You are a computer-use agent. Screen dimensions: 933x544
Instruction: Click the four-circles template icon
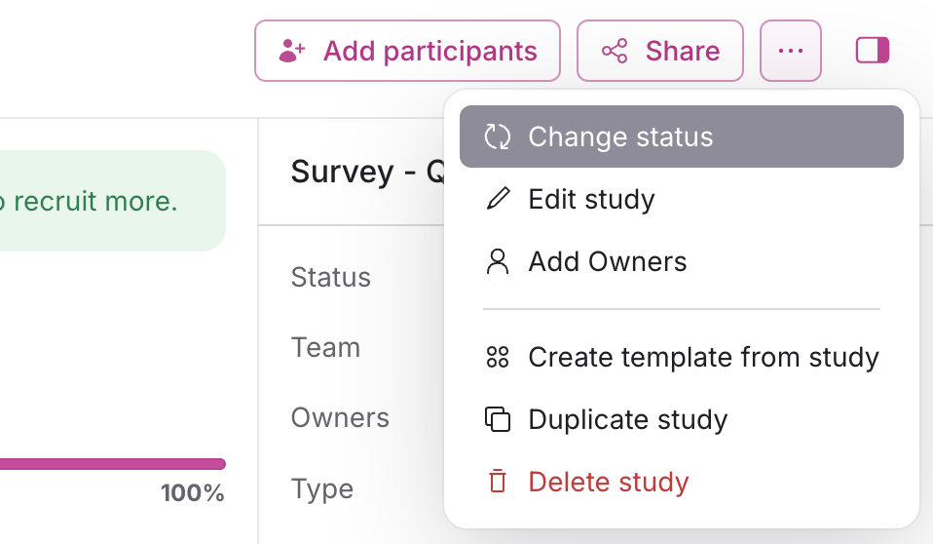[x=498, y=358]
